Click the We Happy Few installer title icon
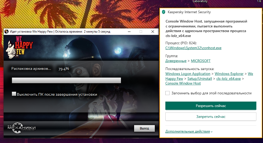Image resolution: width=263 pixels, height=143 pixels. (x=7, y=32)
